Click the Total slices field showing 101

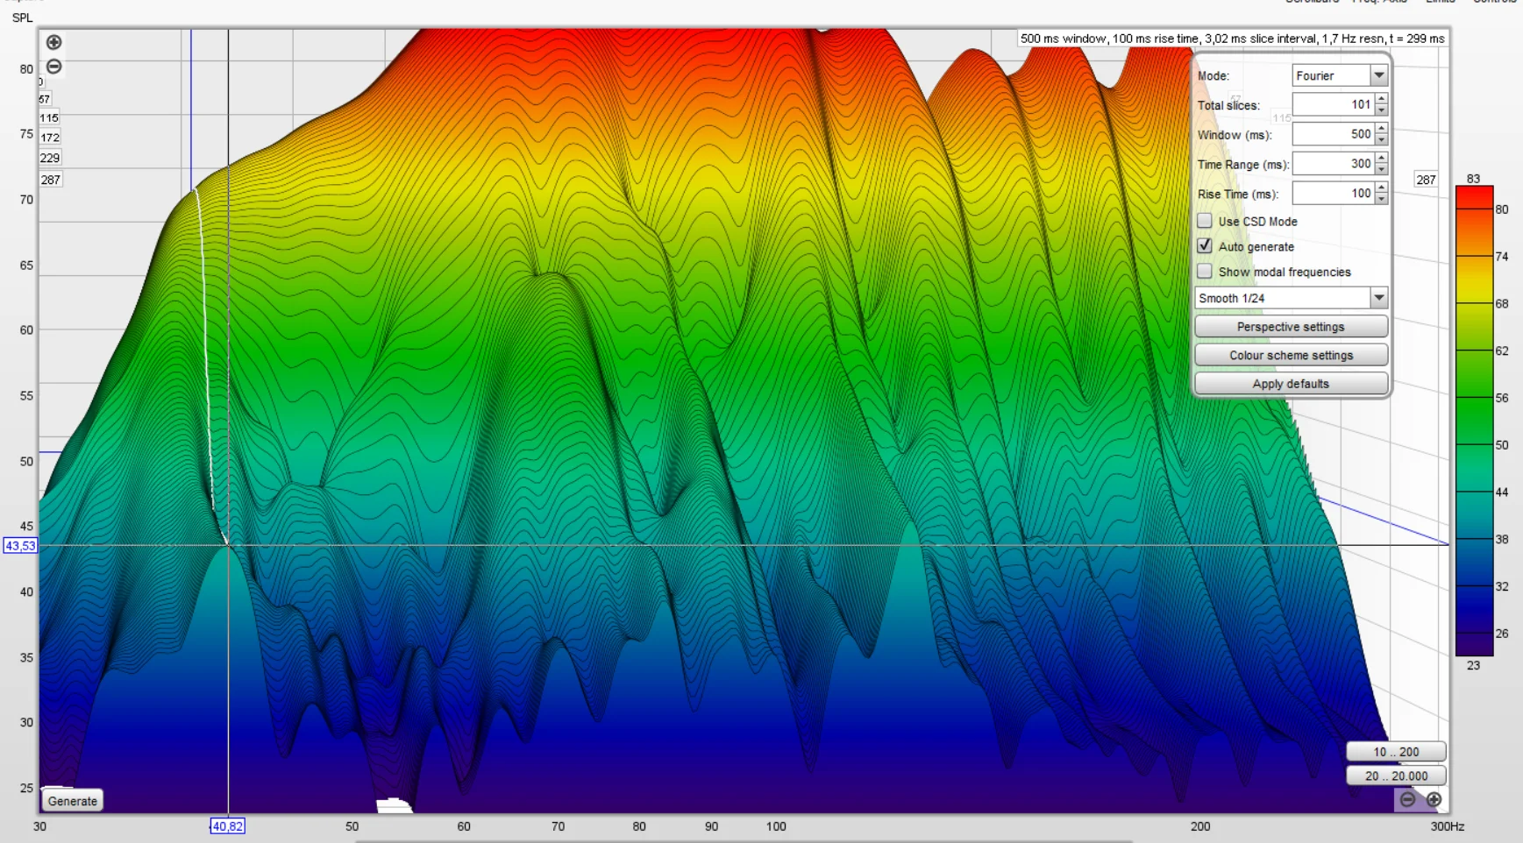click(1333, 104)
